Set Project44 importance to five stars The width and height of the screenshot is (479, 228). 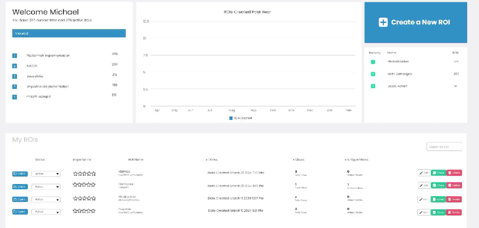pos(93,211)
